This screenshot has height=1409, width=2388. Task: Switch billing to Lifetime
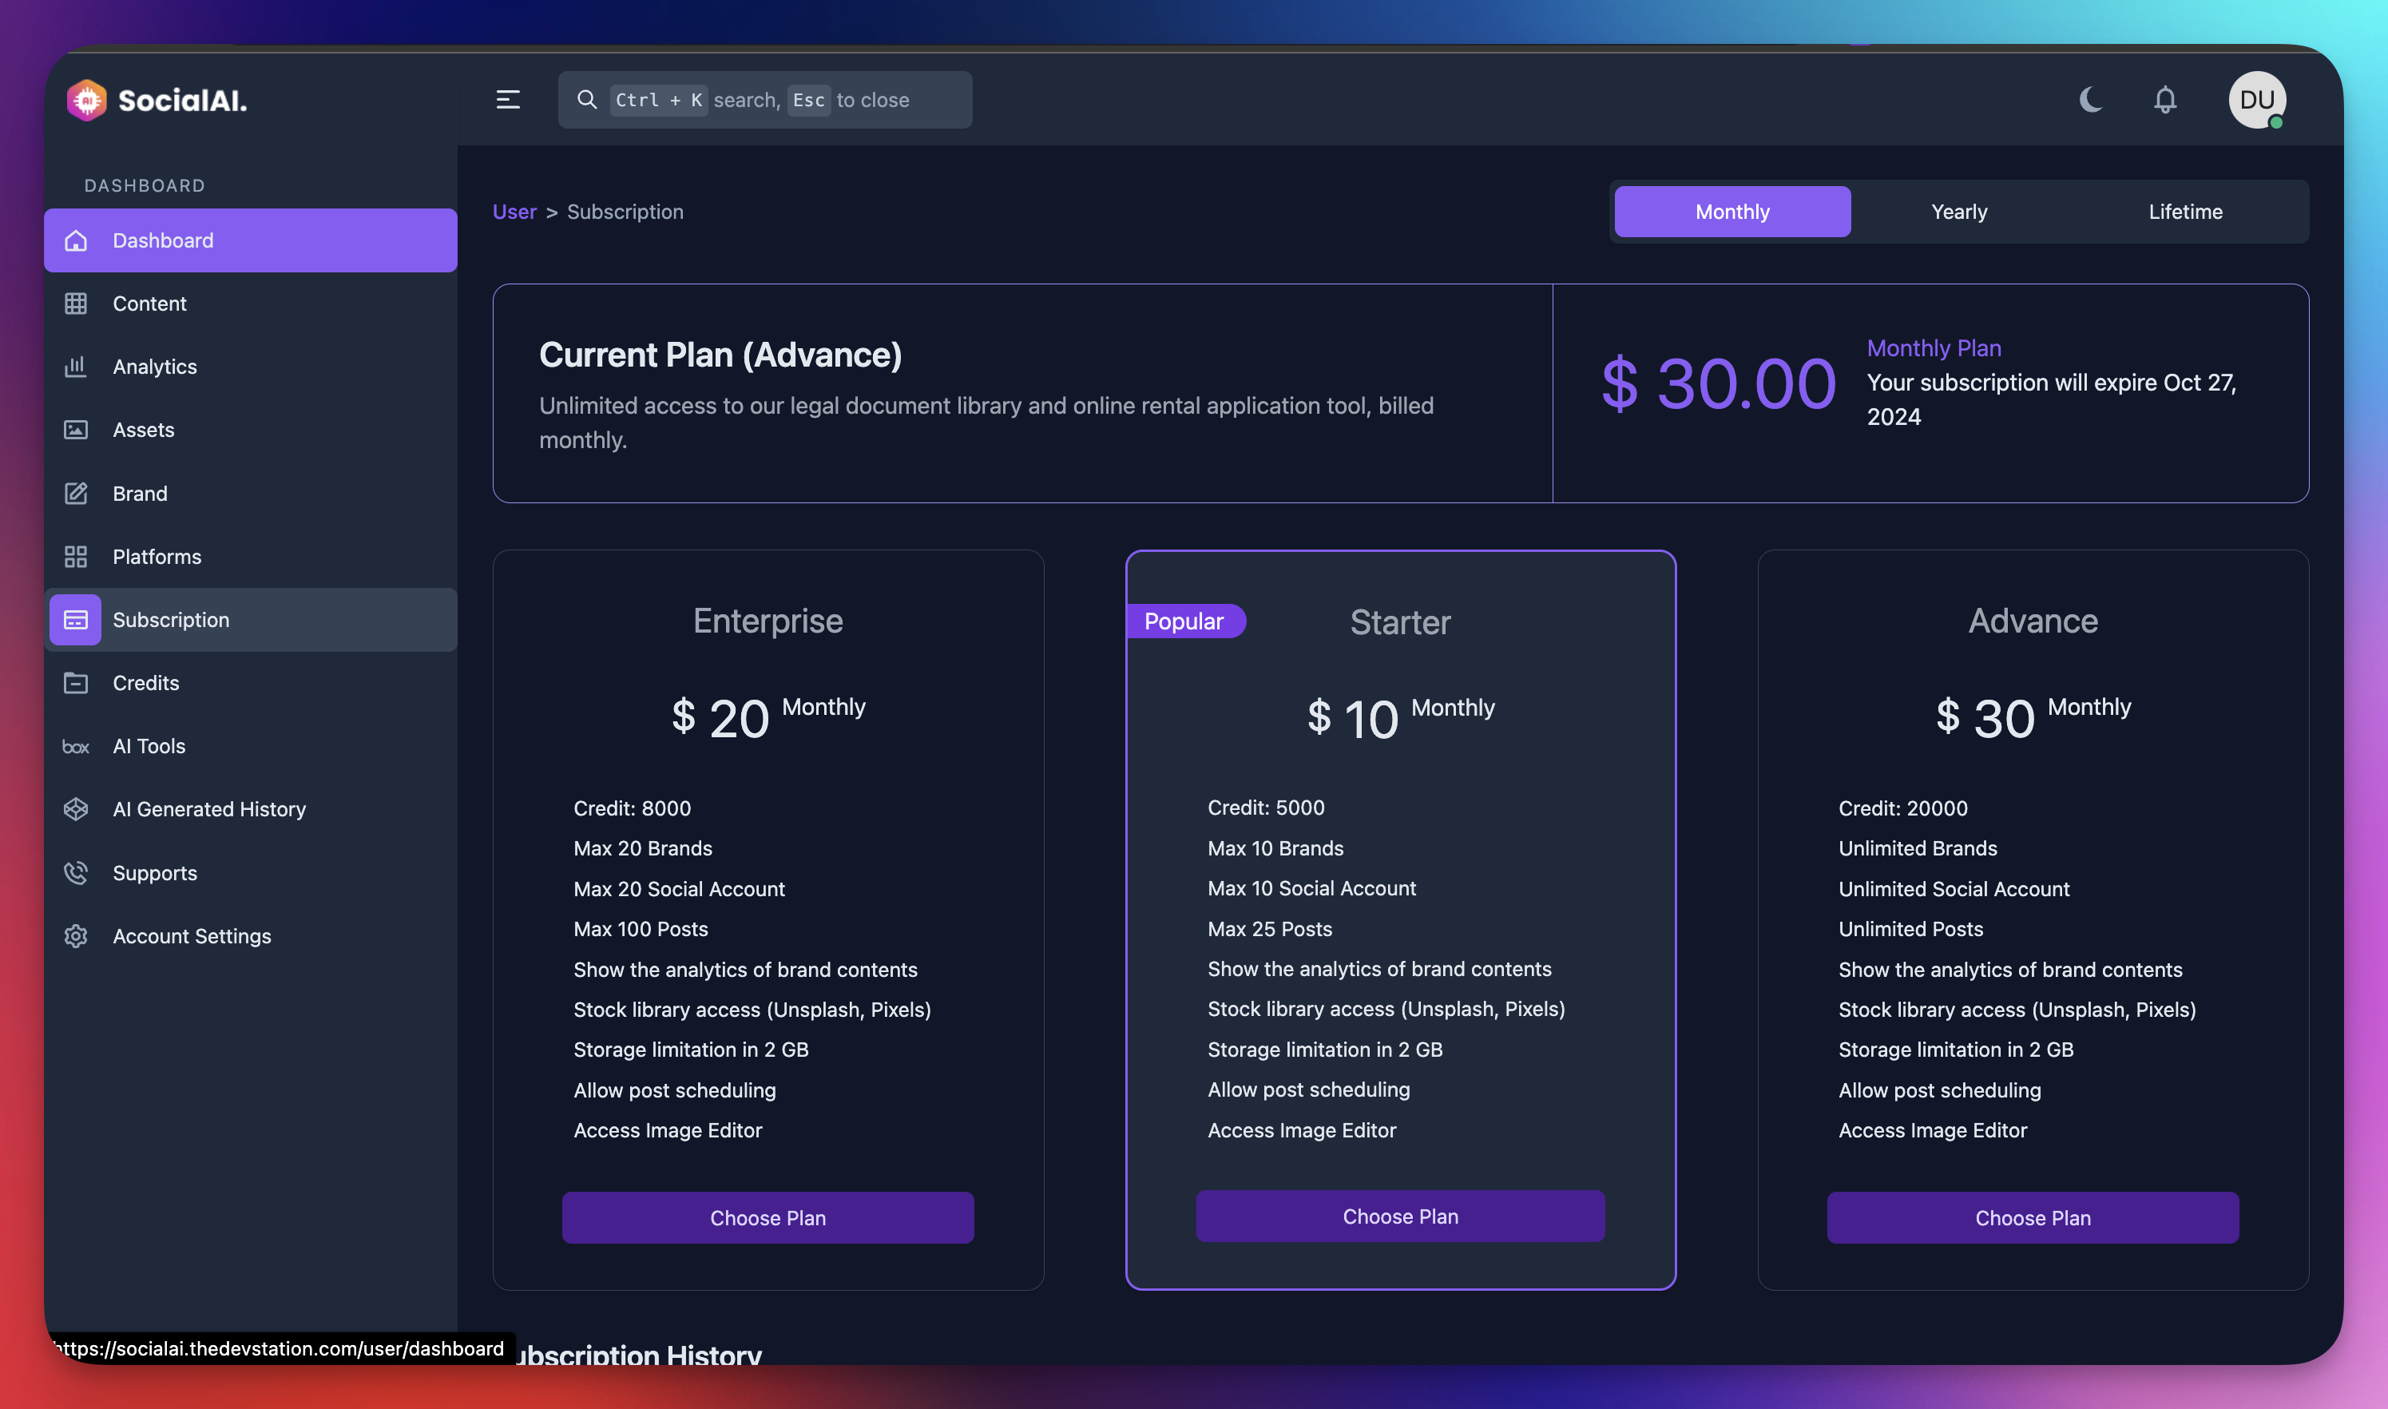(2185, 211)
